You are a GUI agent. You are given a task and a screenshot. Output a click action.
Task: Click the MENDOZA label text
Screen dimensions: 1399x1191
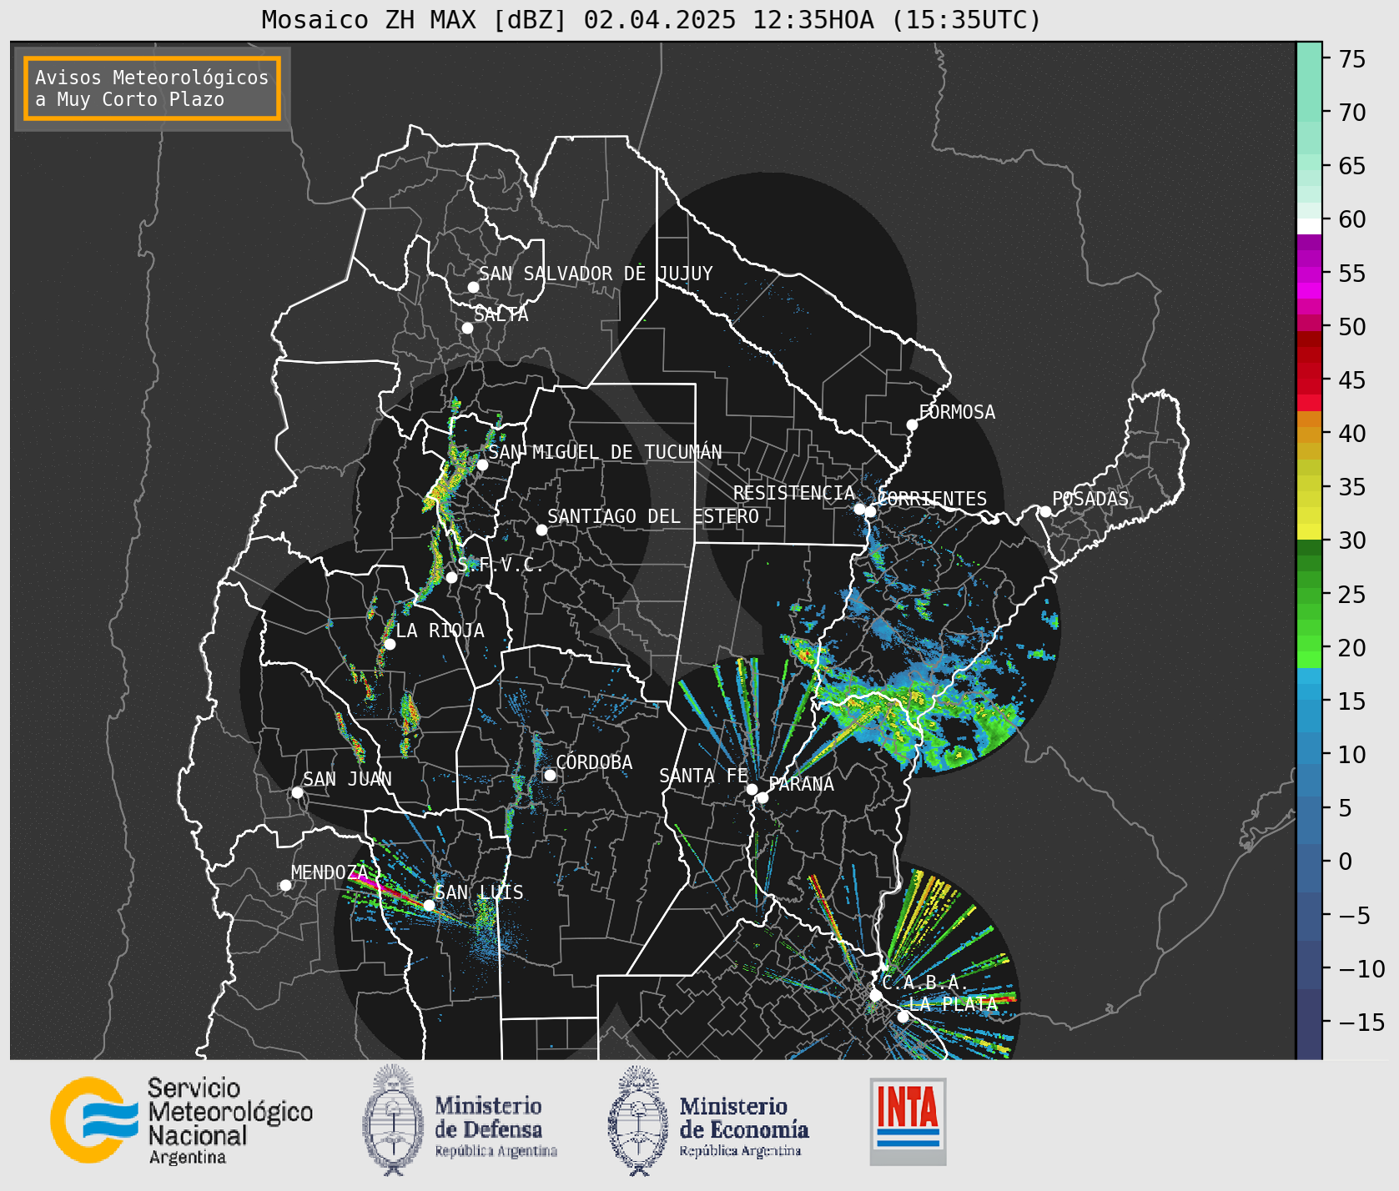330,872
